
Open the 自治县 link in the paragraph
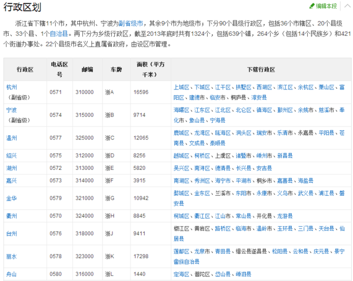pyautogui.click(x=59, y=34)
